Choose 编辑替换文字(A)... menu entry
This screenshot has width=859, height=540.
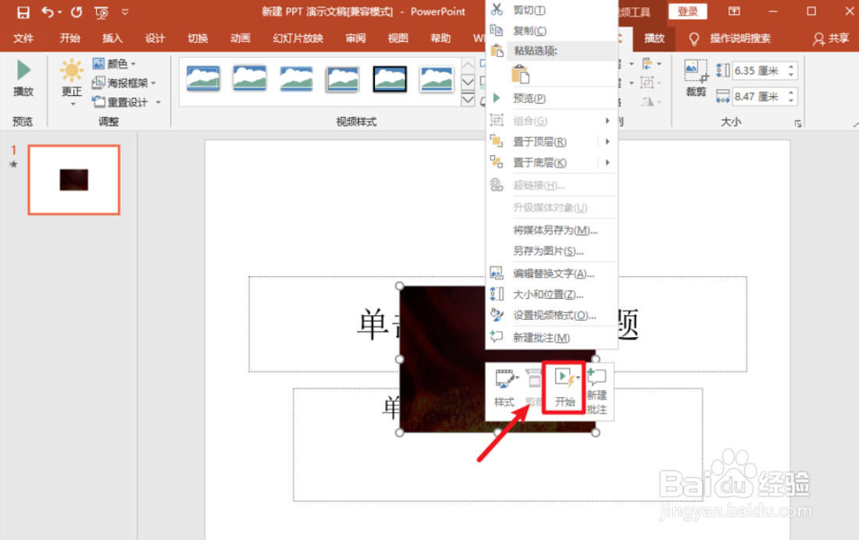click(x=552, y=273)
